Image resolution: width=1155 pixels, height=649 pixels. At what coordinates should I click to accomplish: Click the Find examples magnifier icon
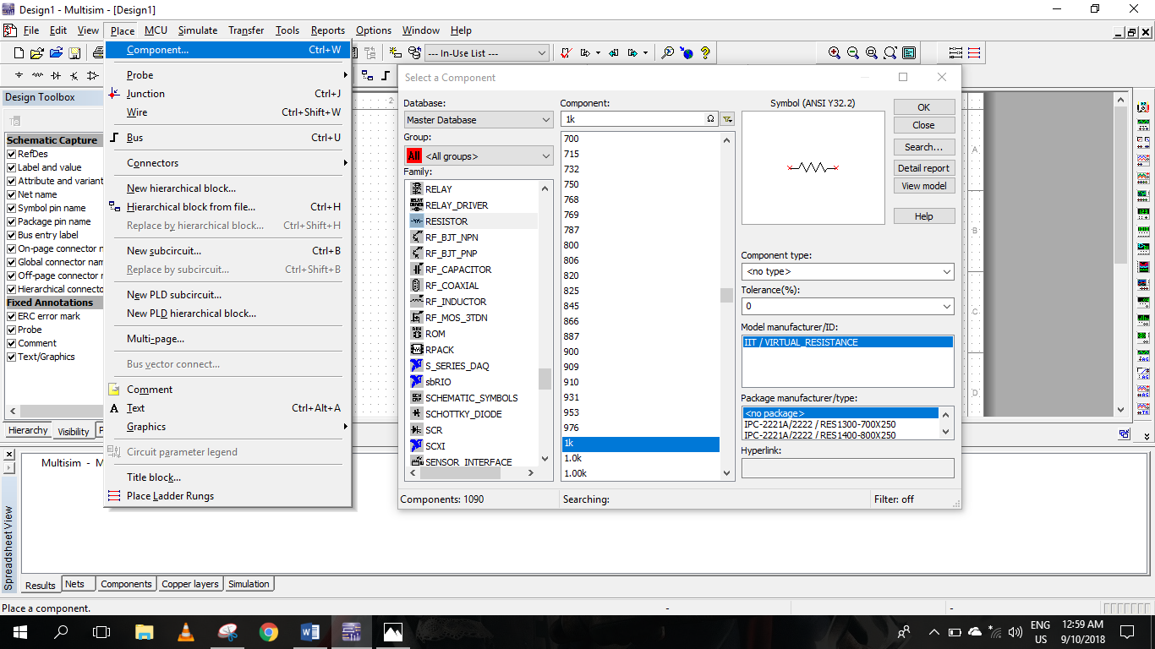tap(668, 52)
